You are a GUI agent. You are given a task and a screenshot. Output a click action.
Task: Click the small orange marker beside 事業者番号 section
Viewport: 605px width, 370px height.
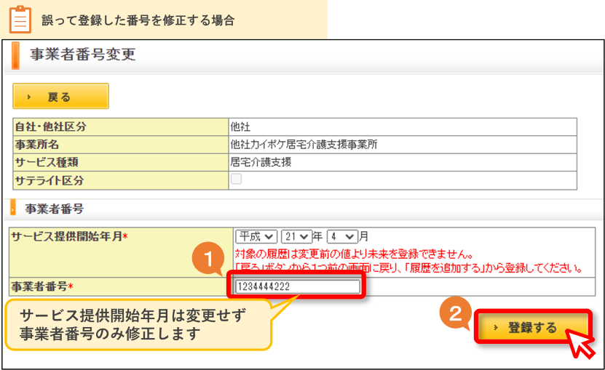[x=12, y=207]
